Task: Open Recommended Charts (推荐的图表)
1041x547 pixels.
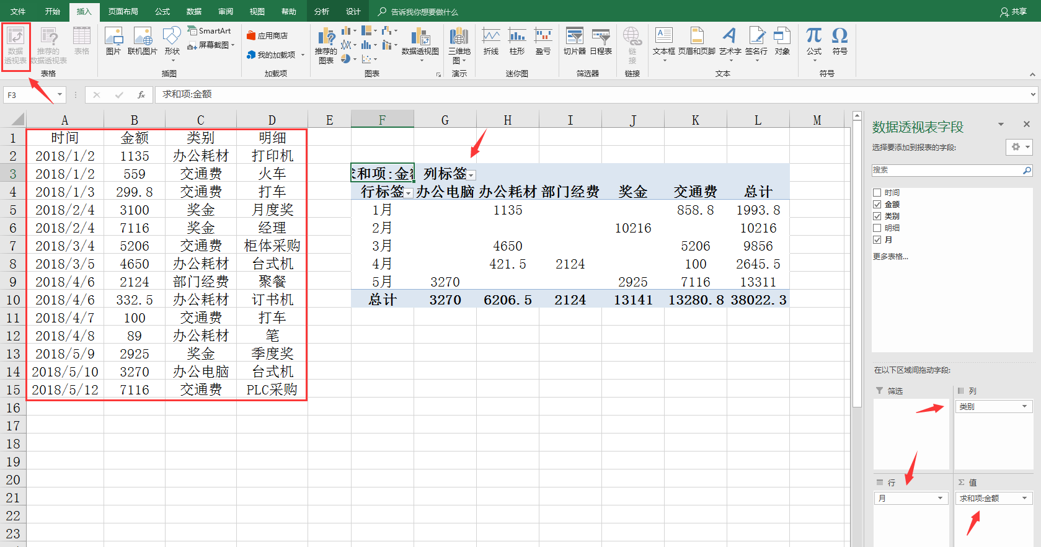Action: tap(326, 45)
